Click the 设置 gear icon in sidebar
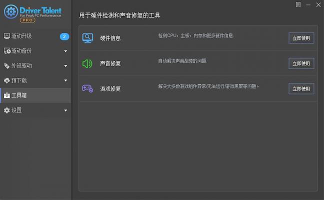 [x=6, y=110]
